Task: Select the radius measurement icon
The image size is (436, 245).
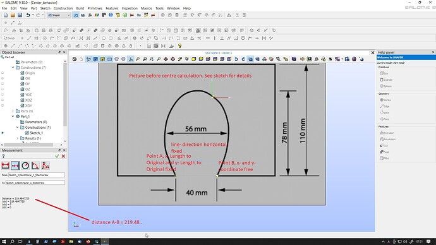Action: click(25, 165)
